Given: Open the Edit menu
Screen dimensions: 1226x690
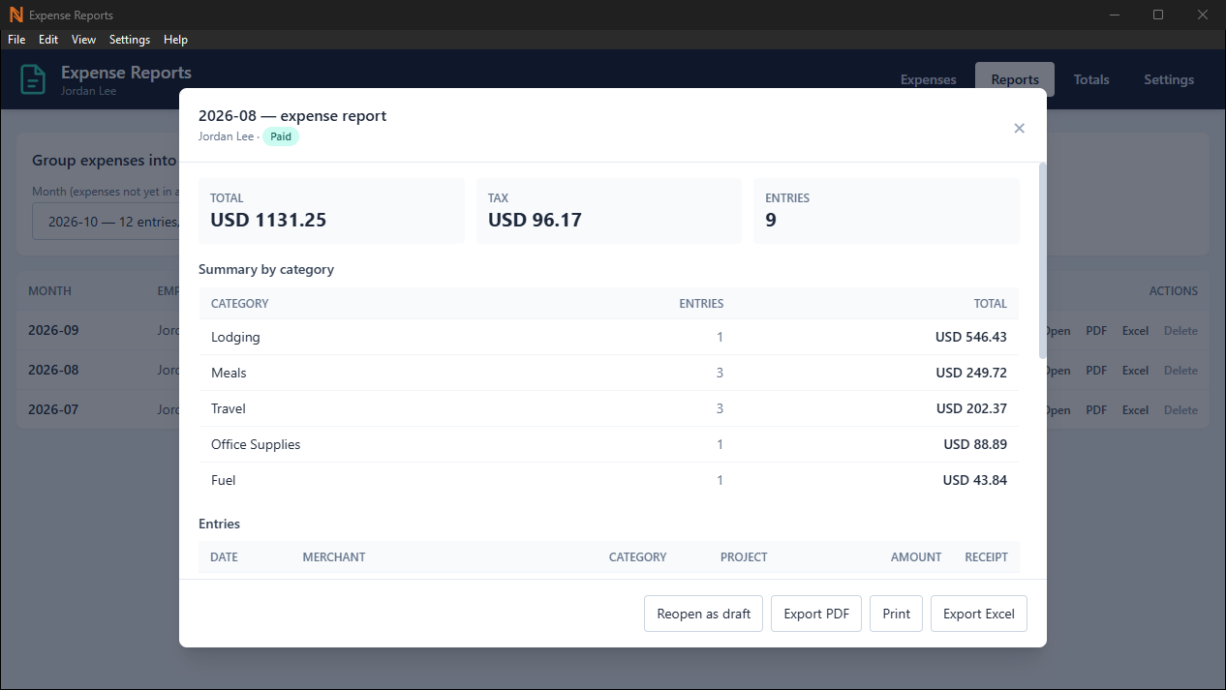Looking at the screenshot, I should coord(48,40).
